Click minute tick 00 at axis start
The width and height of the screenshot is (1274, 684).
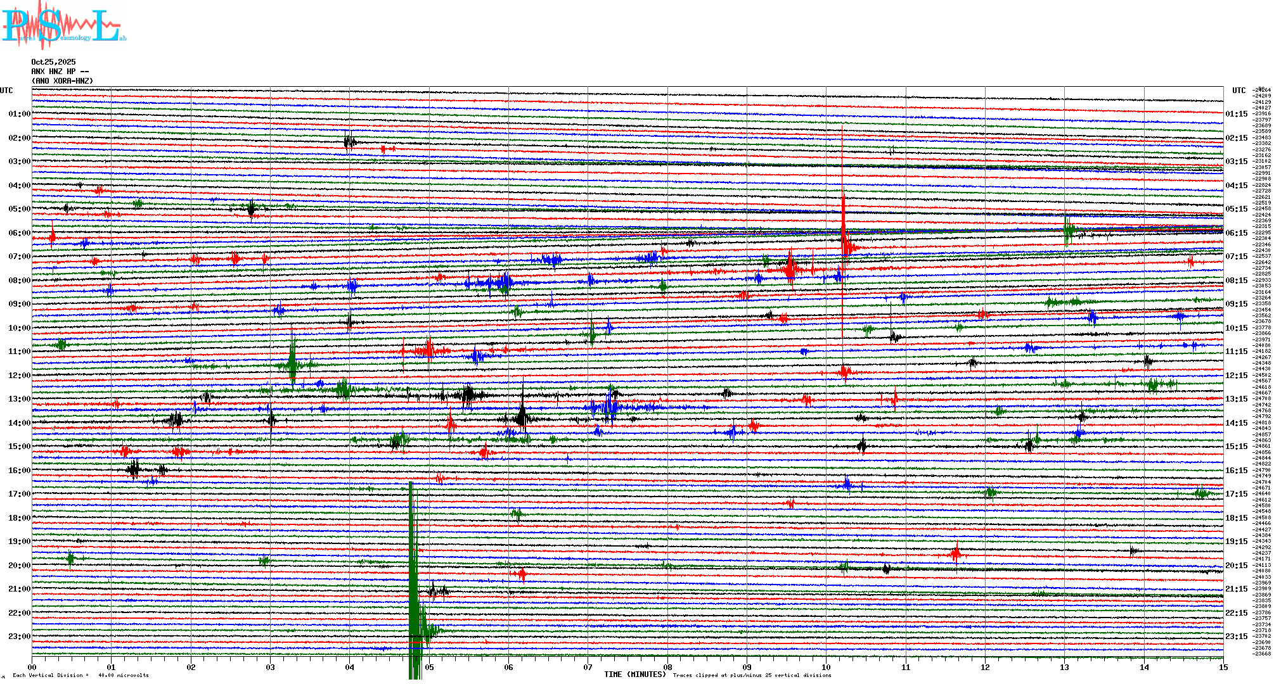[32, 668]
